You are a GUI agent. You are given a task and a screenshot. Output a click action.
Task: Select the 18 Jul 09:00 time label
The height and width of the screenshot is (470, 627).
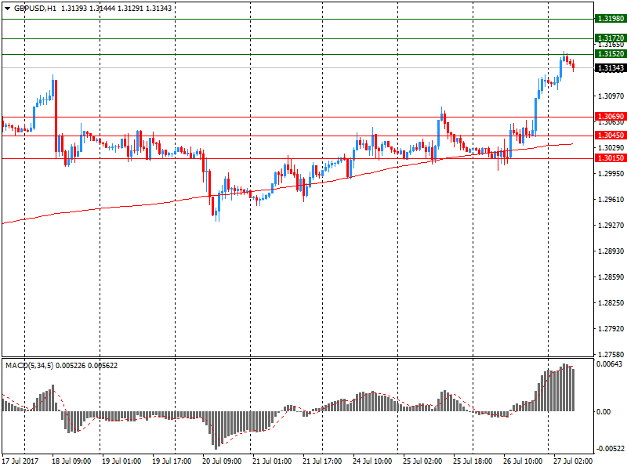tap(71, 461)
